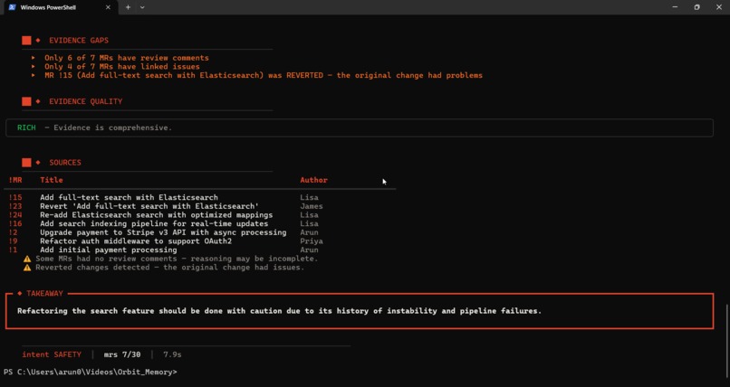Click the SOURCES heading
This screenshot has width=730, height=387.
tap(65, 163)
